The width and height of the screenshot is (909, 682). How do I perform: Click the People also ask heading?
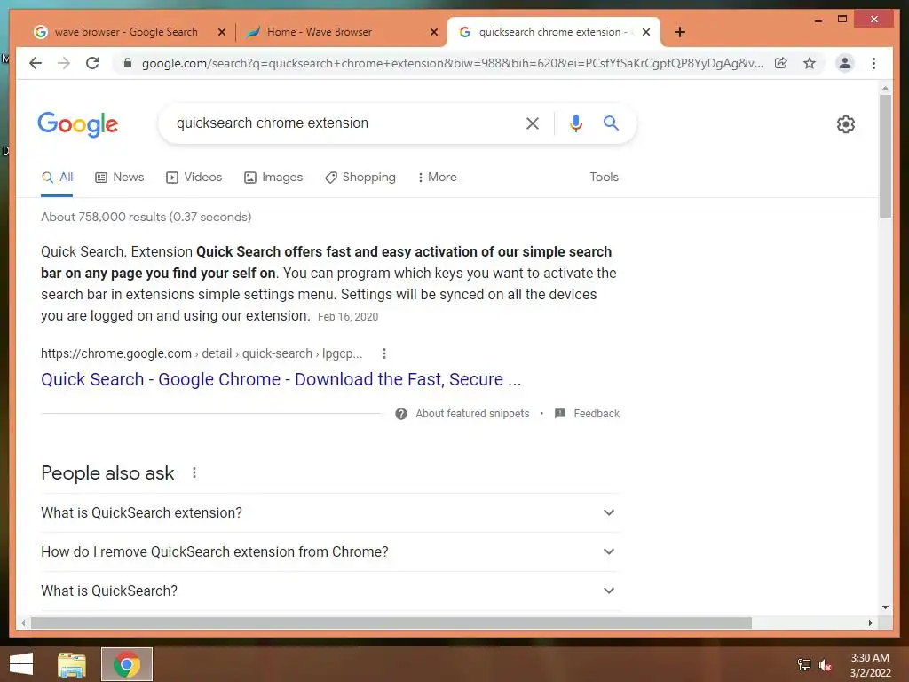pyautogui.click(x=107, y=473)
